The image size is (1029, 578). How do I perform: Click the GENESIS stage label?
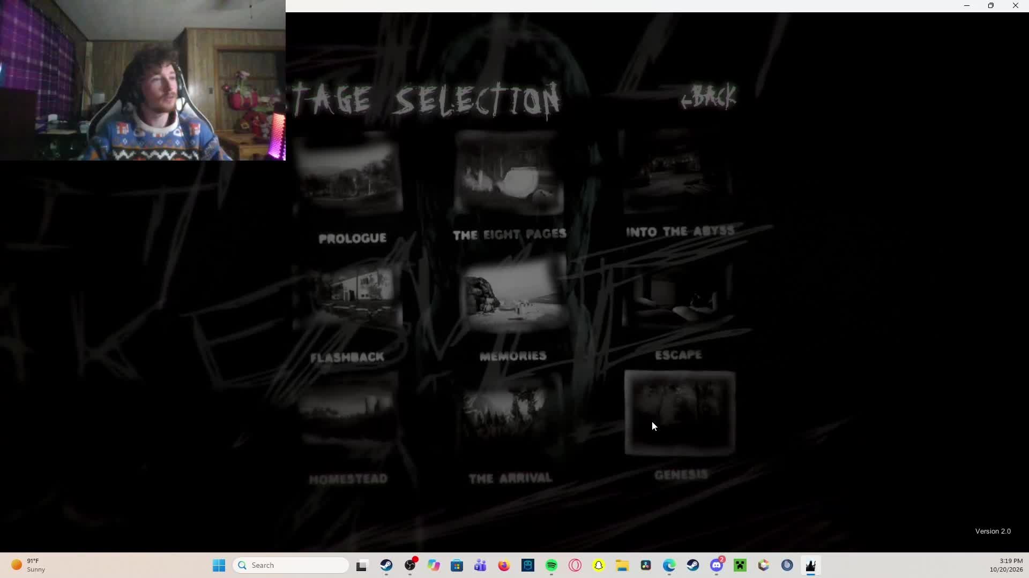pyautogui.click(x=681, y=475)
